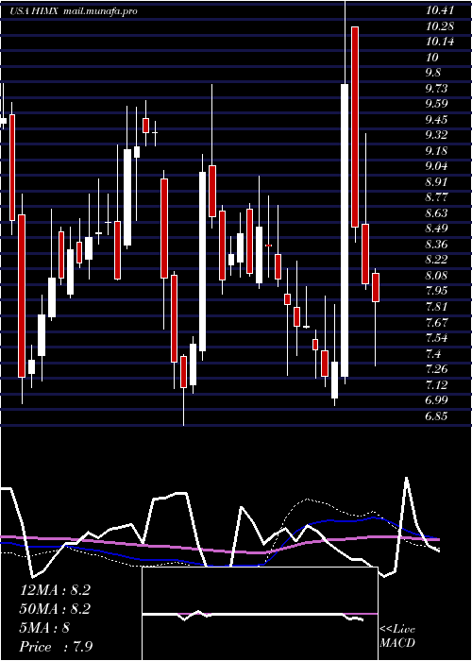The width and height of the screenshot is (472, 661).
Task: Select the 8.91 price axis label
Action: click(437, 182)
